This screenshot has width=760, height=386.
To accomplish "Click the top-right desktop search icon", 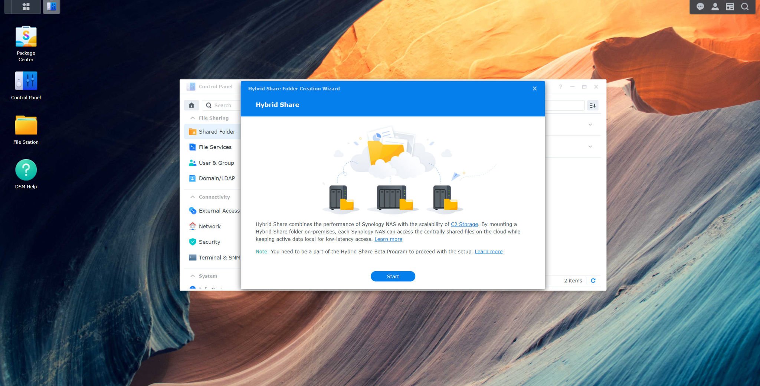I will [745, 6].
